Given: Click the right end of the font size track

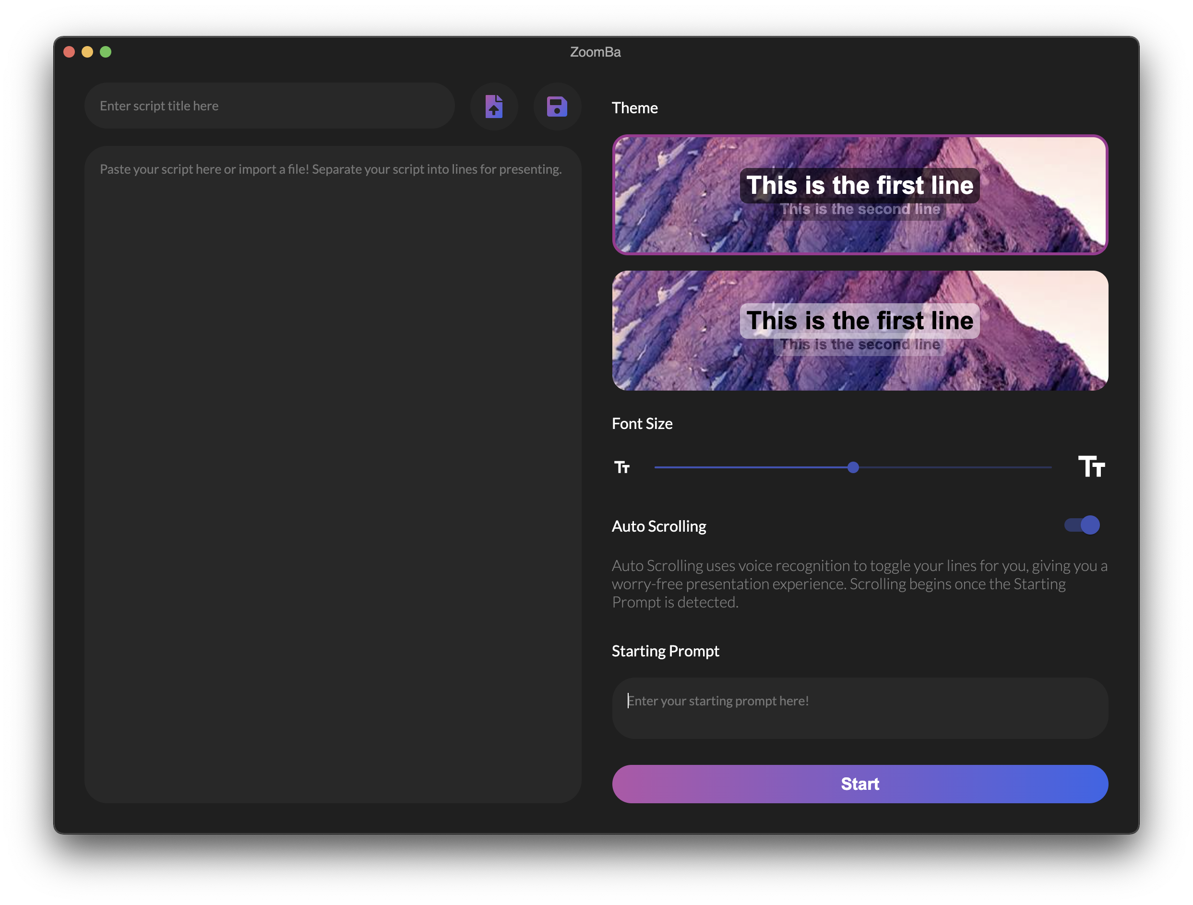Looking at the screenshot, I should coord(1049,467).
